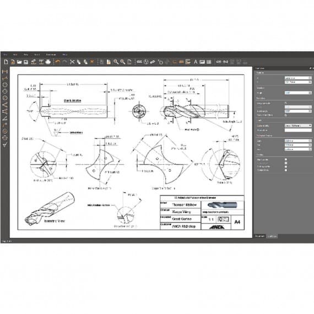Viewport: 314px width, 314px height.
Task: Zoom with the first magnifier icon
Action: 116,62
